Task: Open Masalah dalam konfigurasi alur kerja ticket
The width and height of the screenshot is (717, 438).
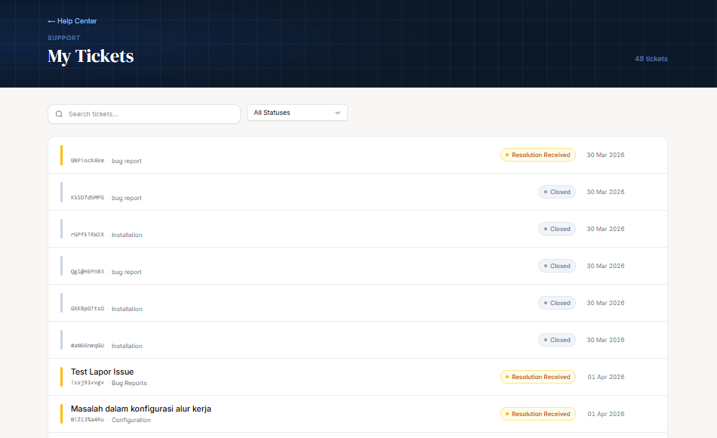Action: pyautogui.click(x=140, y=409)
